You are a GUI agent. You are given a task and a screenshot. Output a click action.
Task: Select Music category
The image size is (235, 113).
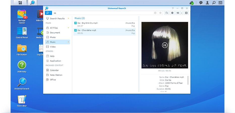click(57, 42)
